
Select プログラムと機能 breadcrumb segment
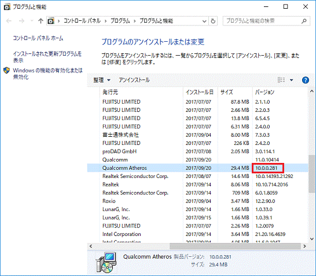point(156,21)
